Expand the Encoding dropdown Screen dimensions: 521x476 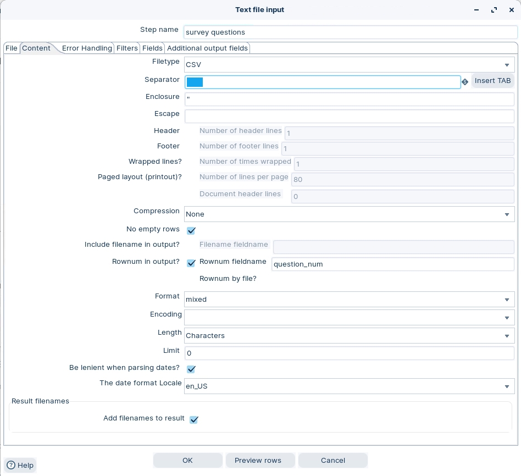pyautogui.click(x=507, y=318)
